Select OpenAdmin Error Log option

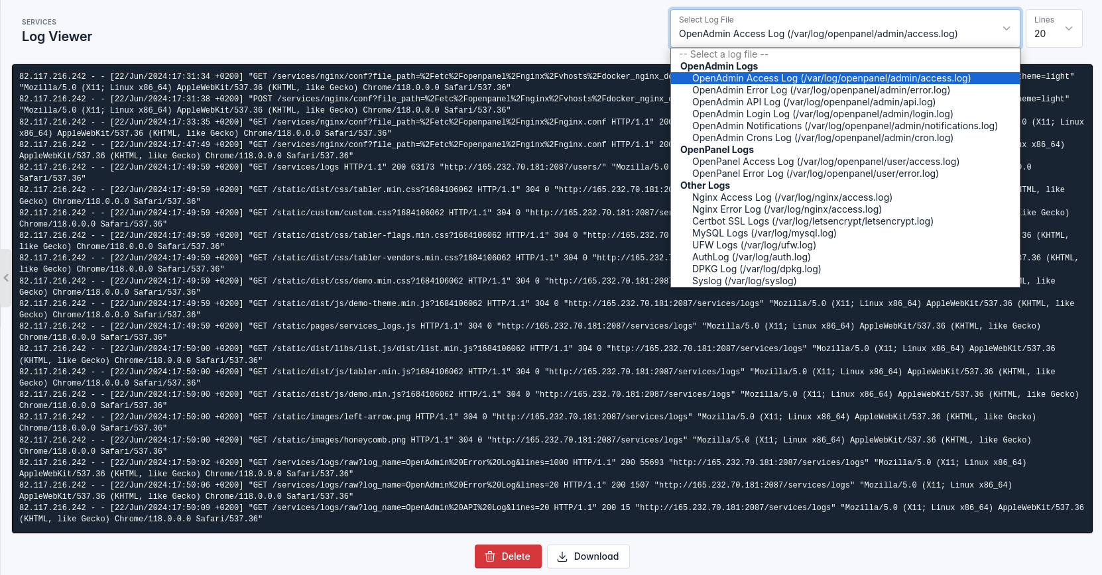tap(821, 90)
